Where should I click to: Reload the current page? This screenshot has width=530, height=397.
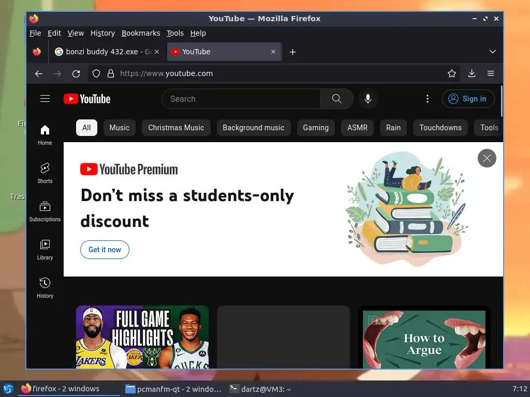coord(76,73)
